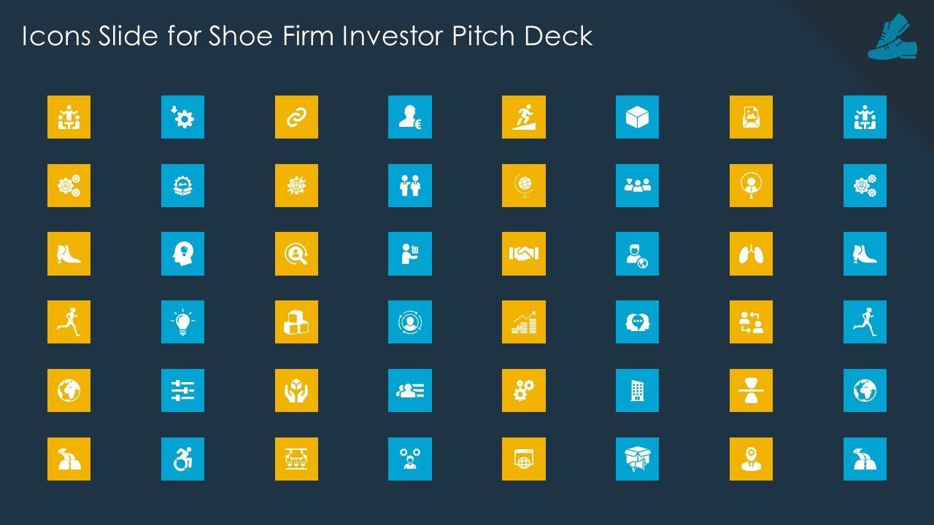This screenshot has width=934, height=525.
Task: Click the blue shoe logo
Action: (892, 39)
